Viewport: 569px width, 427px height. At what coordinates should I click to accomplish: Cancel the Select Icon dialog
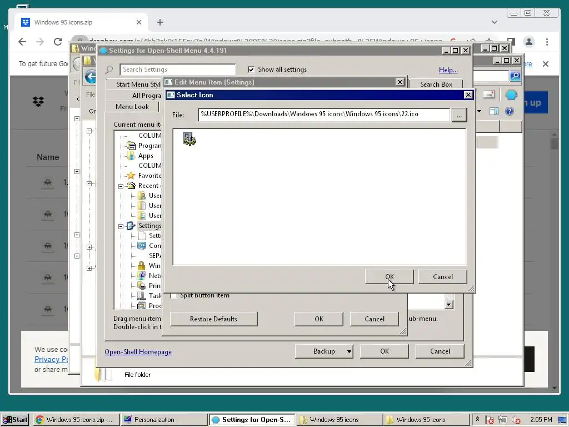(443, 277)
